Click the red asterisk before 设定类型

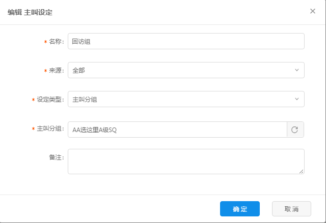(x=33, y=100)
